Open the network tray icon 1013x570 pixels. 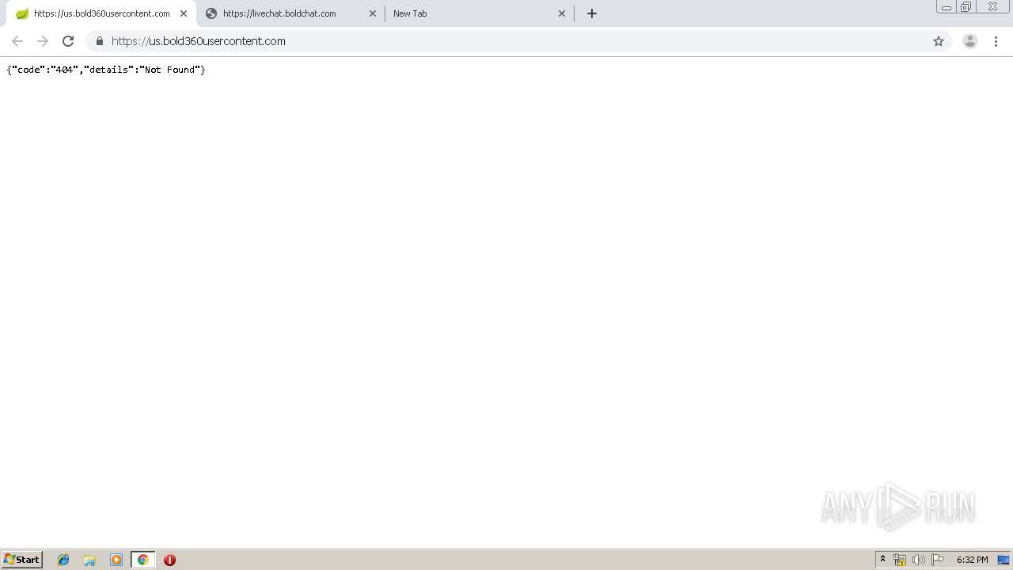(900, 560)
